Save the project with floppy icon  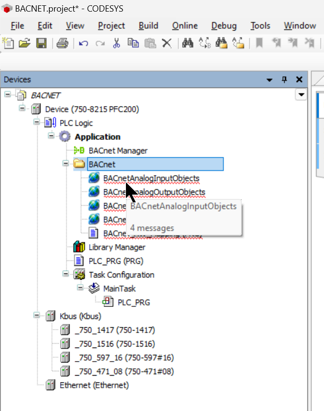point(42,43)
